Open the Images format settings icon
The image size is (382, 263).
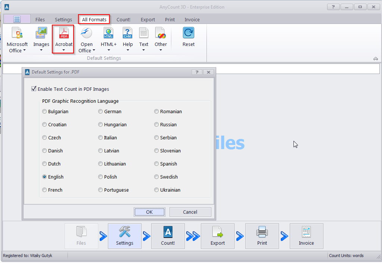(x=41, y=33)
